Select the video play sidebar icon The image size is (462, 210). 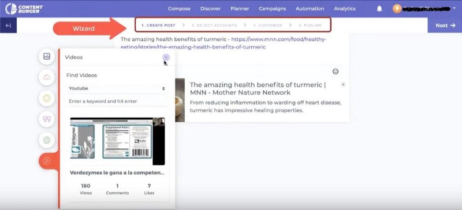47,161
